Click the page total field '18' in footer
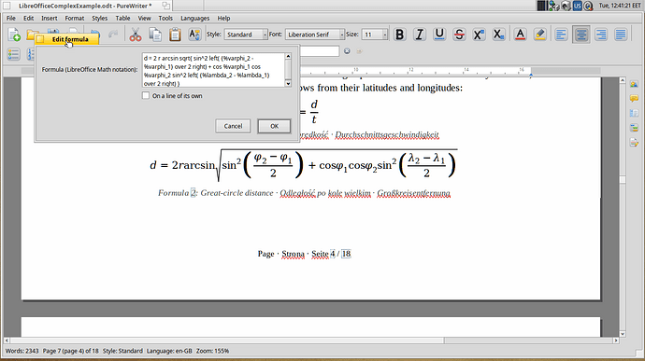 (x=346, y=254)
